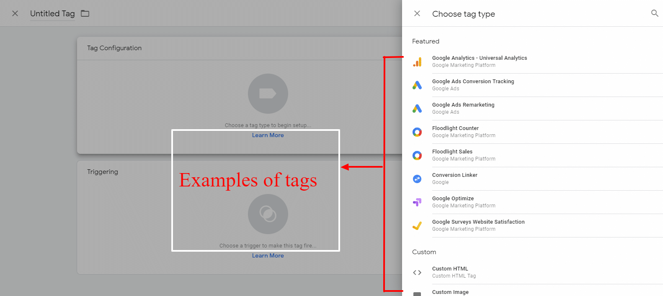Click 'Custom HTML Tag' subtitle text
This screenshot has width=663, height=296.
[x=454, y=276]
